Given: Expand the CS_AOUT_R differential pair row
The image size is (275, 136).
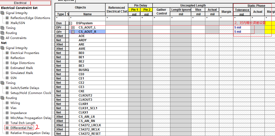Looking at the screenshot, I should [x=73, y=32].
